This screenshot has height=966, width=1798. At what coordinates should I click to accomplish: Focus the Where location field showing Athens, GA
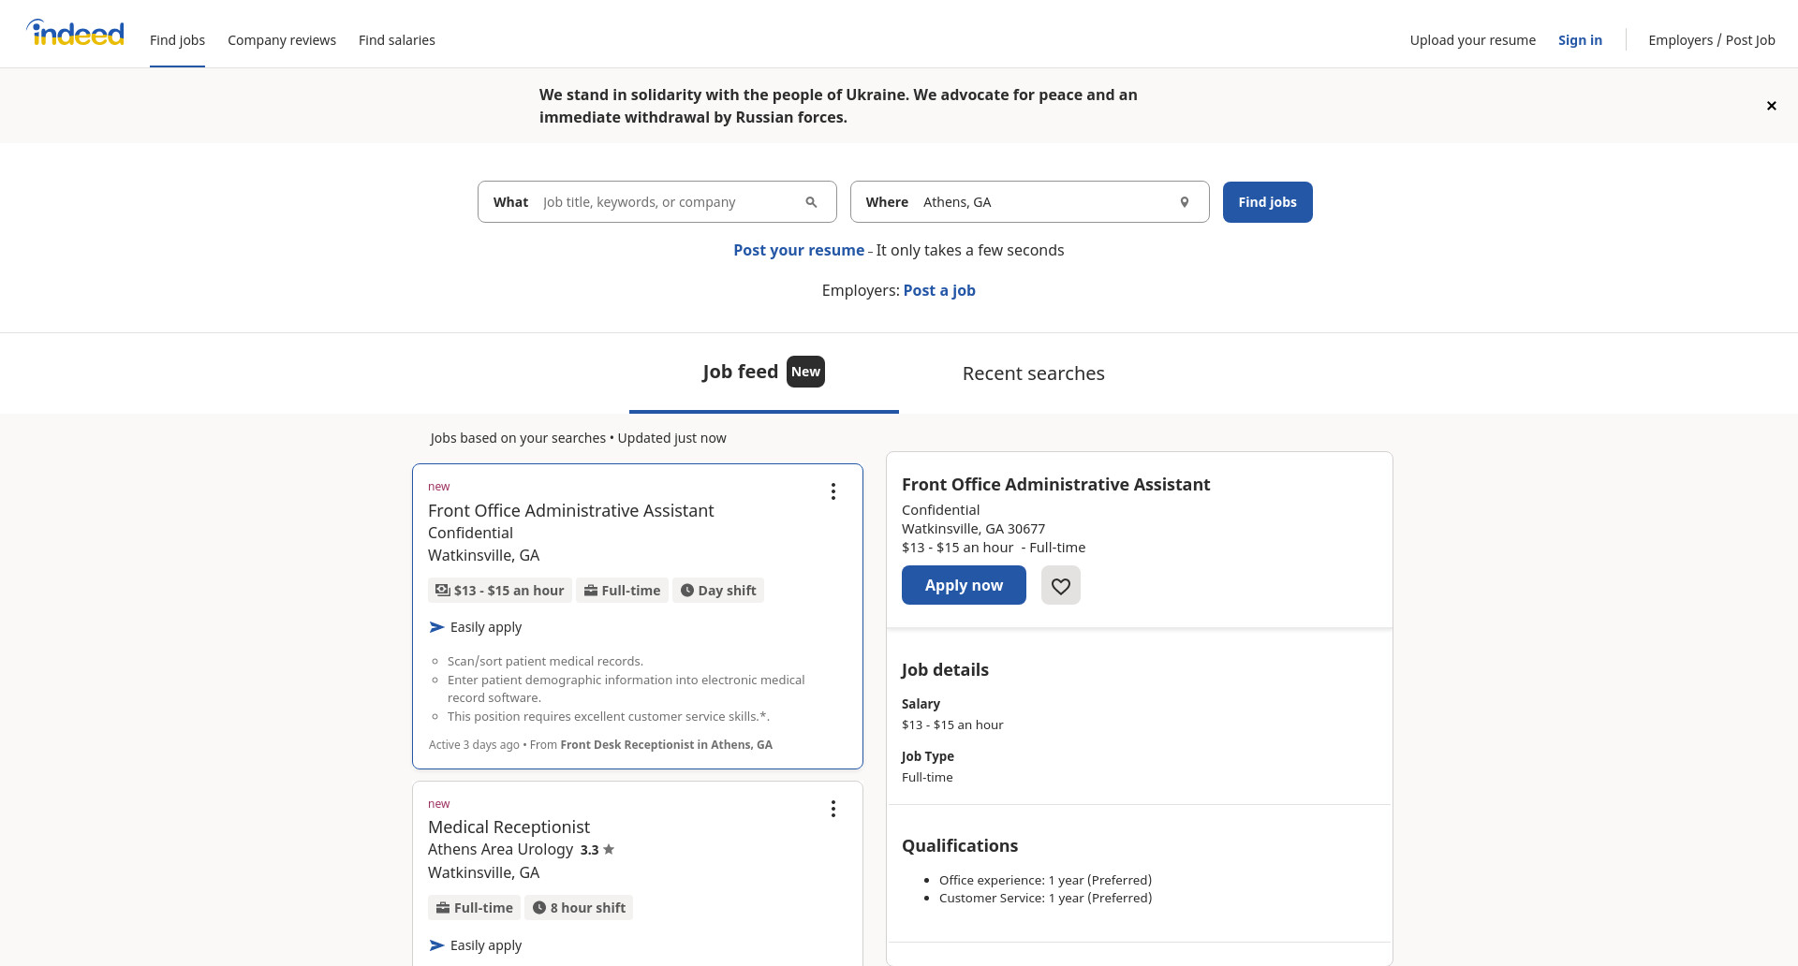(1030, 202)
